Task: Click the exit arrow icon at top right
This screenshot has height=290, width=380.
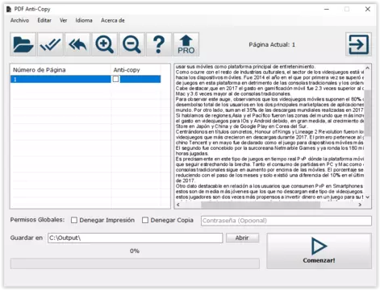Action: 358,44
